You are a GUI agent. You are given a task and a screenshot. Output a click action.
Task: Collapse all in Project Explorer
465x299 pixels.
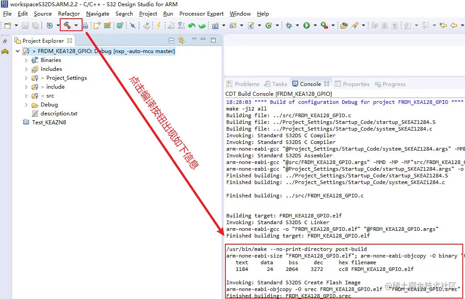click(171, 40)
